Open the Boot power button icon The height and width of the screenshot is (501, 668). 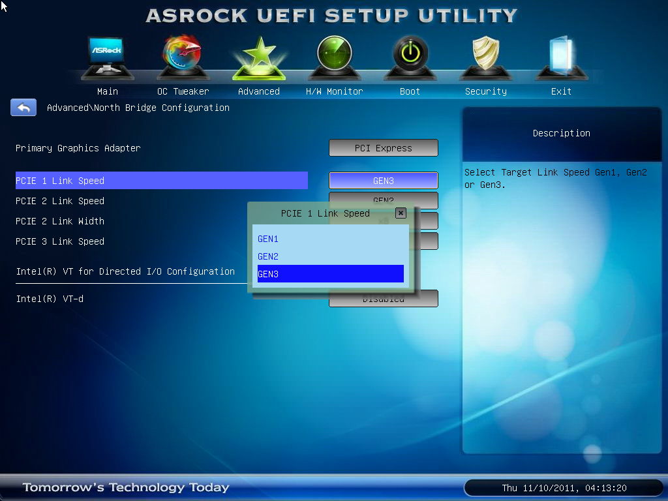(x=410, y=57)
